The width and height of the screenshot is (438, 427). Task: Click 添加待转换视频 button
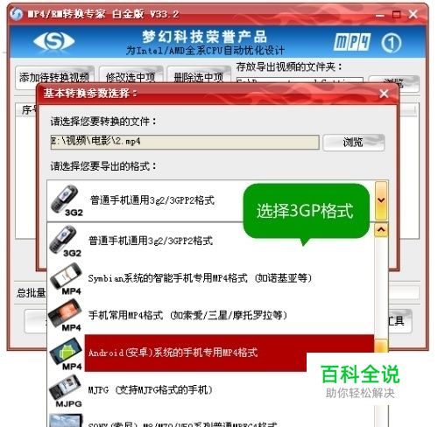[54, 77]
